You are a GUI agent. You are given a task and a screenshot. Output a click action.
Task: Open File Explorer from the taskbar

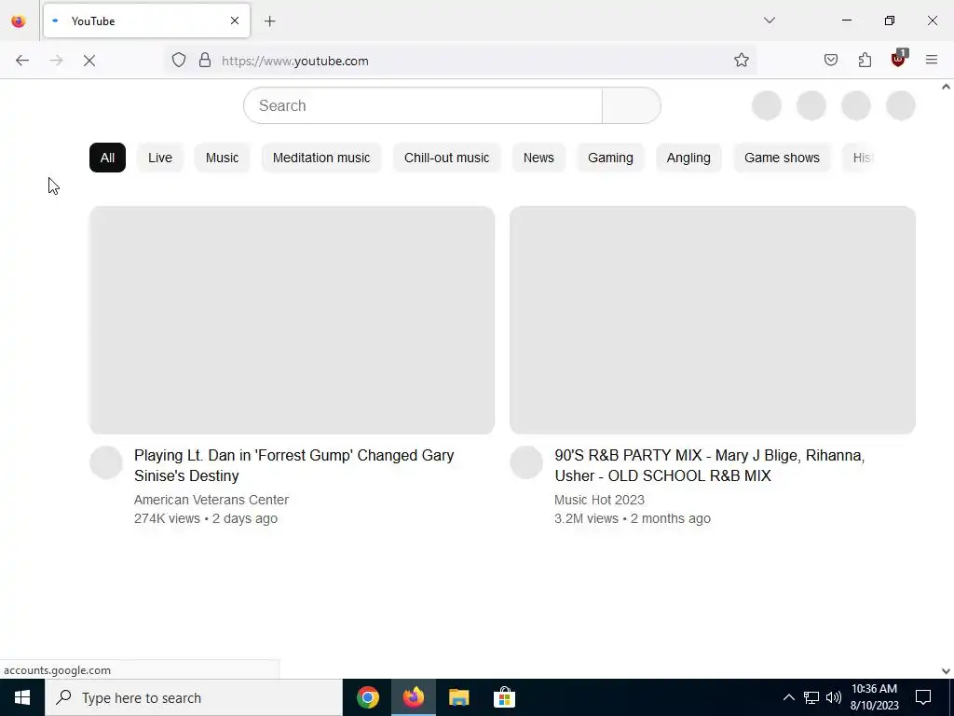(458, 697)
